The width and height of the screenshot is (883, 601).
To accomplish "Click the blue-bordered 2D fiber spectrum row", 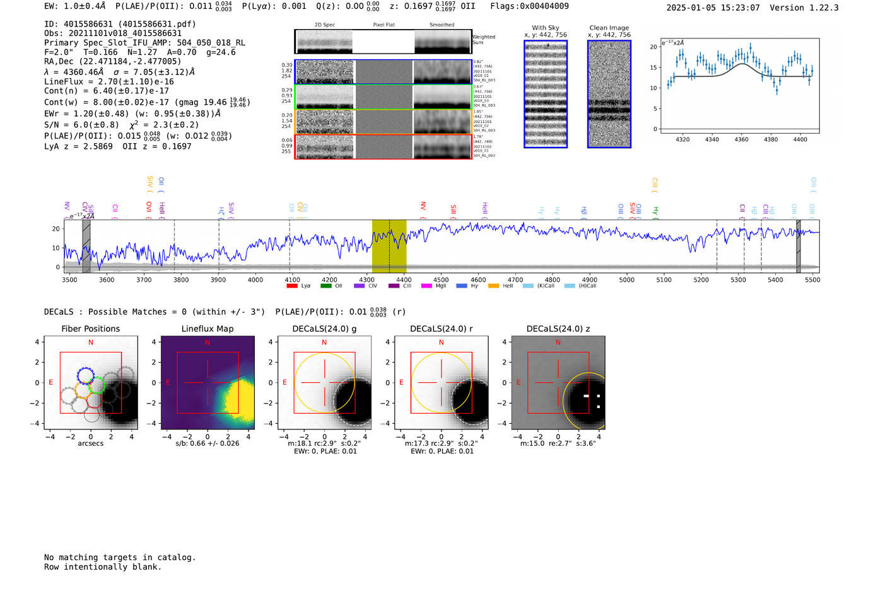I will click(x=383, y=72).
